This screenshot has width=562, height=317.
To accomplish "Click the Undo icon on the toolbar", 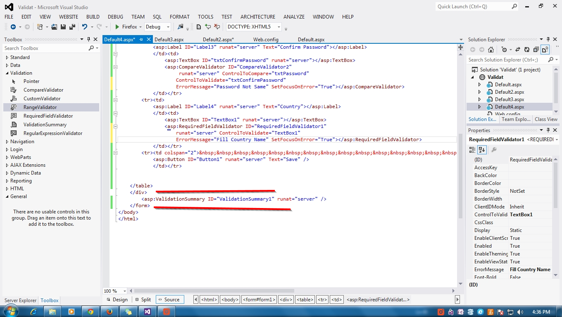I will (85, 26).
